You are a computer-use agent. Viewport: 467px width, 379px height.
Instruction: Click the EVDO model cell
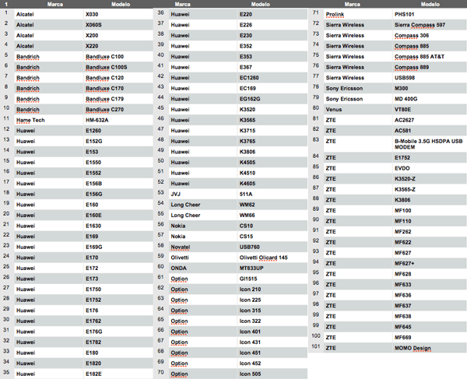click(x=430, y=168)
